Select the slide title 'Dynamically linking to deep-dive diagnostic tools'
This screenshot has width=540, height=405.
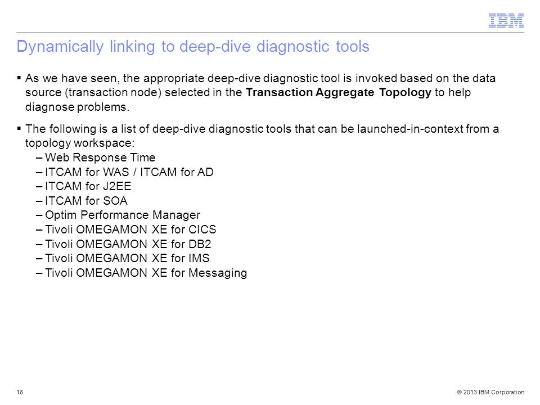tap(193, 47)
